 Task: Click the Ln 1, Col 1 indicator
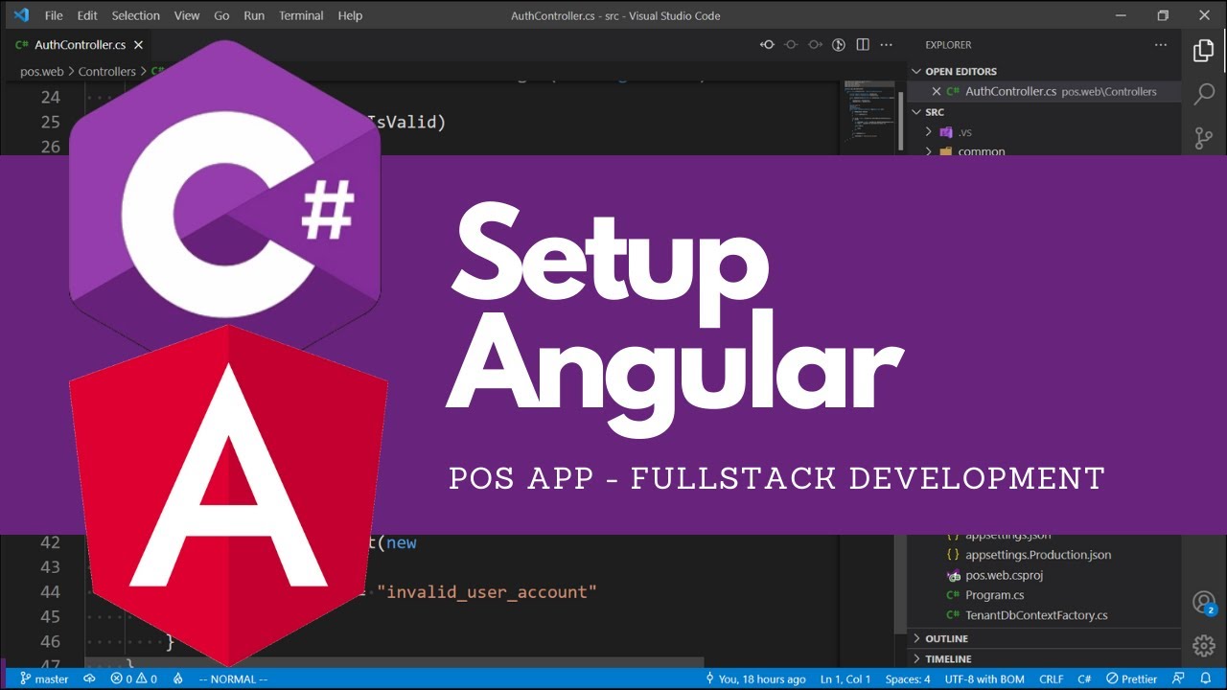click(x=845, y=678)
